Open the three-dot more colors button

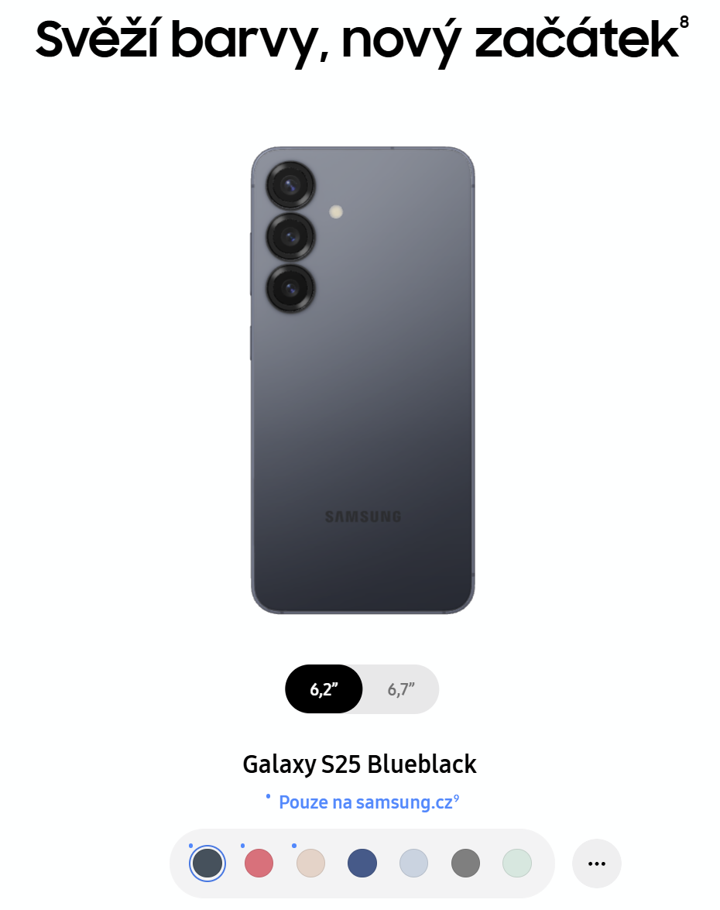click(x=596, y=864)
